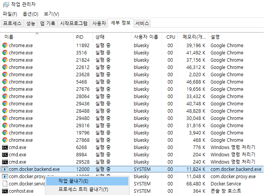Click Chrome icon for PID 3516 row
Viewport: 264px width, 195px height.
(5, 52)
